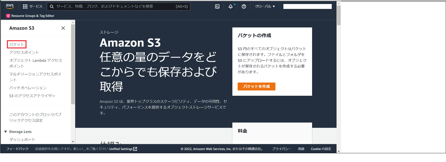Open the Unified Settings link
The image size is (446, 162).
(123, 149)
